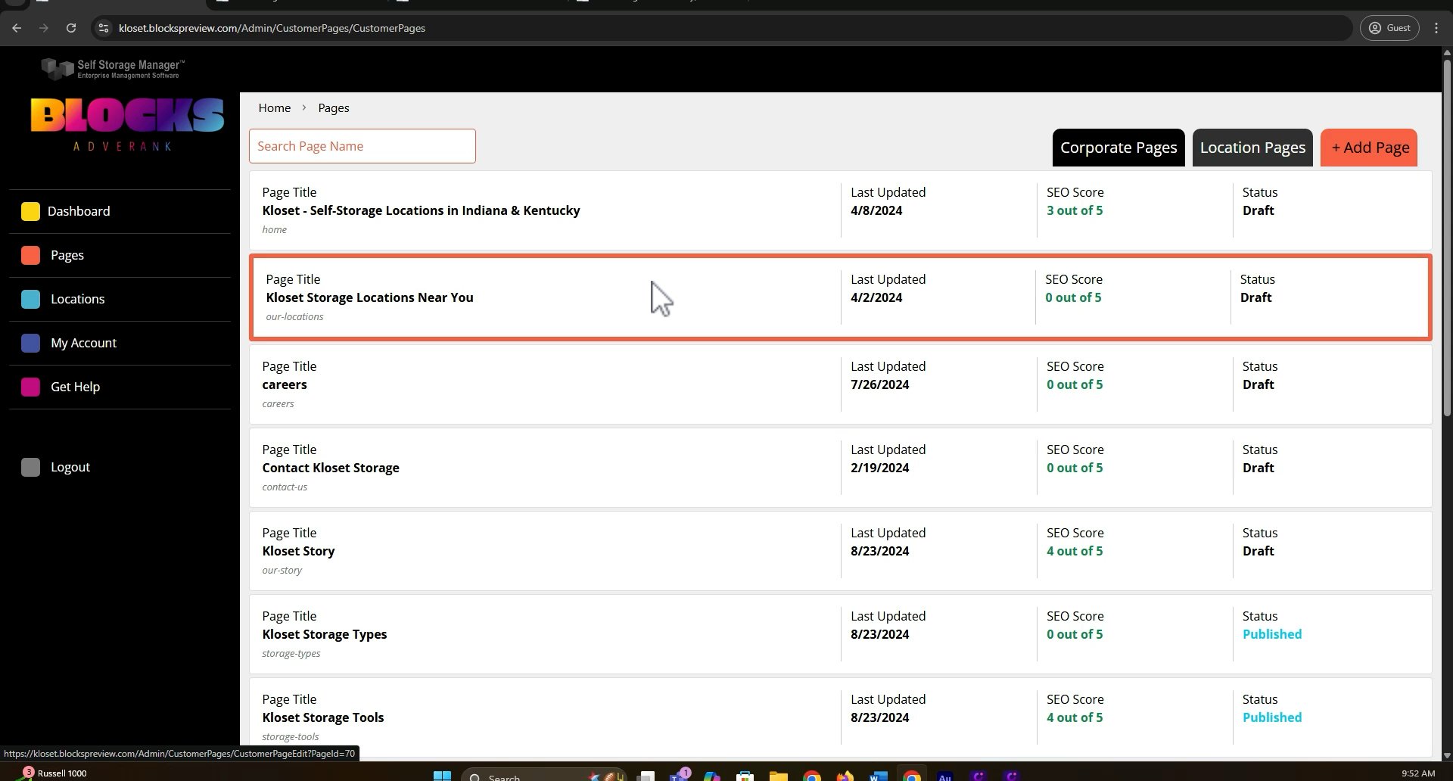The height and width of the screenshot is (781, 1453).
Task: Open Contact Kloset Storage page
Action: [x=331, y=468]
